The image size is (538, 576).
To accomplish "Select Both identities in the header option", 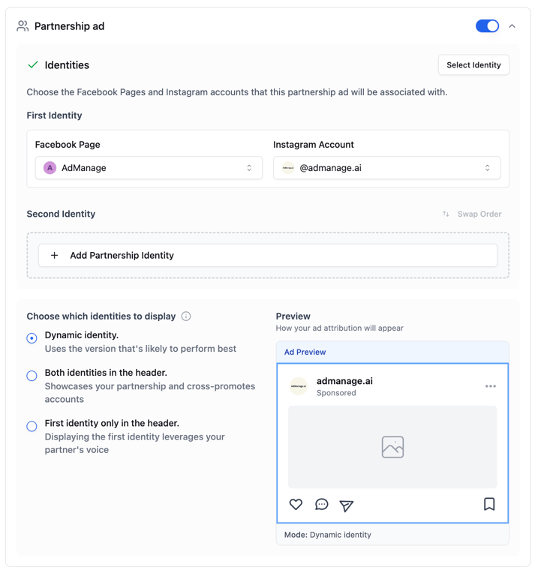I will click(32, 376).
